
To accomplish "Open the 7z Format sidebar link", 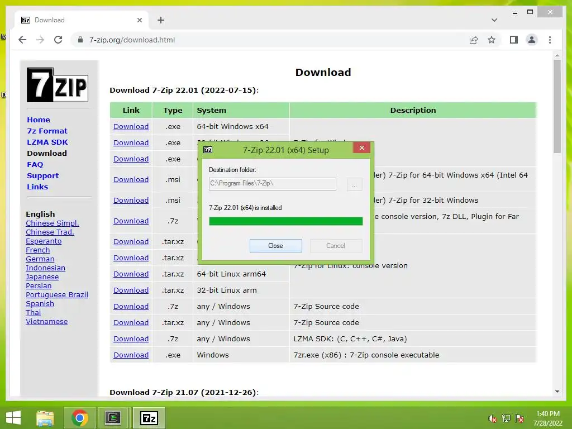I will click(47, 131).
